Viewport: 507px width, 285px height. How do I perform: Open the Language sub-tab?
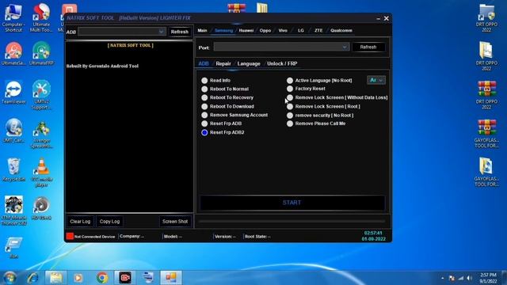point(249,63)
